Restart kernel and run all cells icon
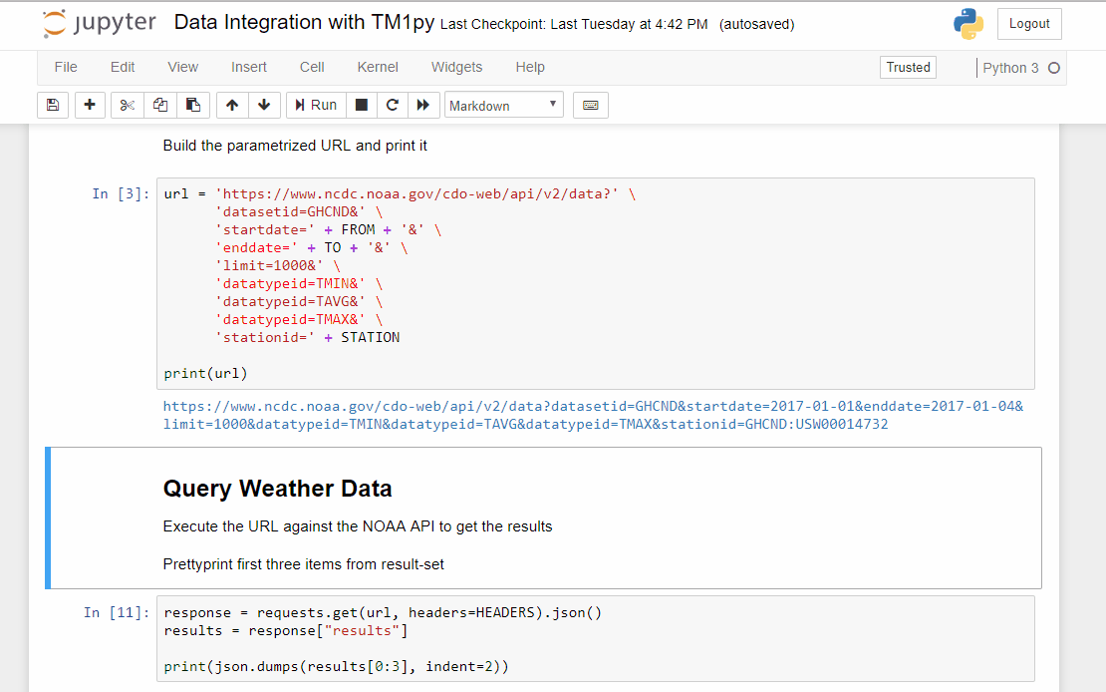The image size is (1106, 692). [423, 105]
